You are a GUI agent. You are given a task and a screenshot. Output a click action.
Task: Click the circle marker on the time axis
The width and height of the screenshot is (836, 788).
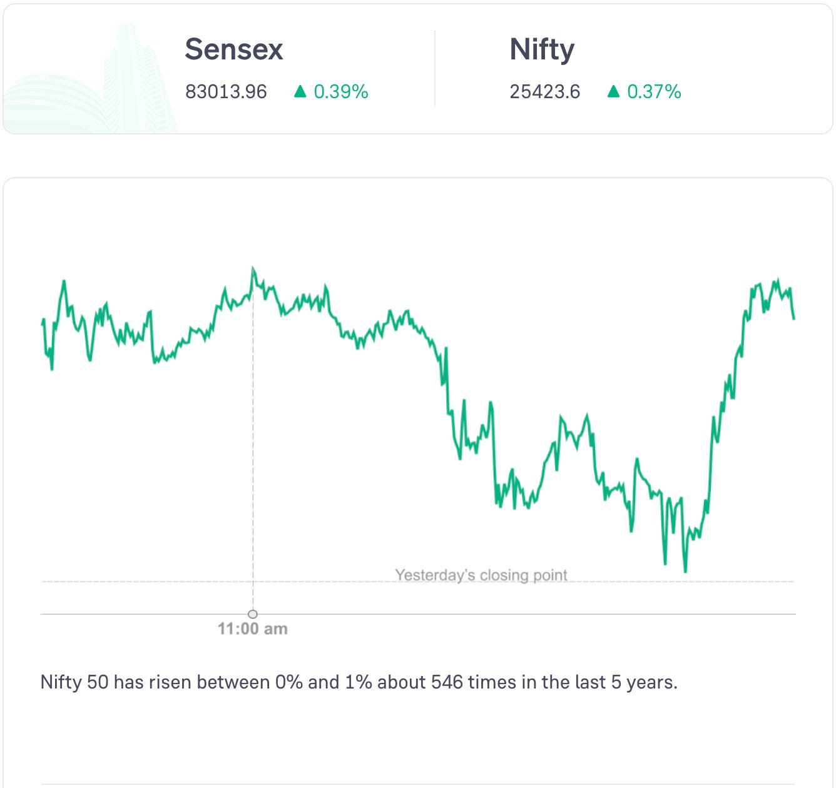pos(253,614)
